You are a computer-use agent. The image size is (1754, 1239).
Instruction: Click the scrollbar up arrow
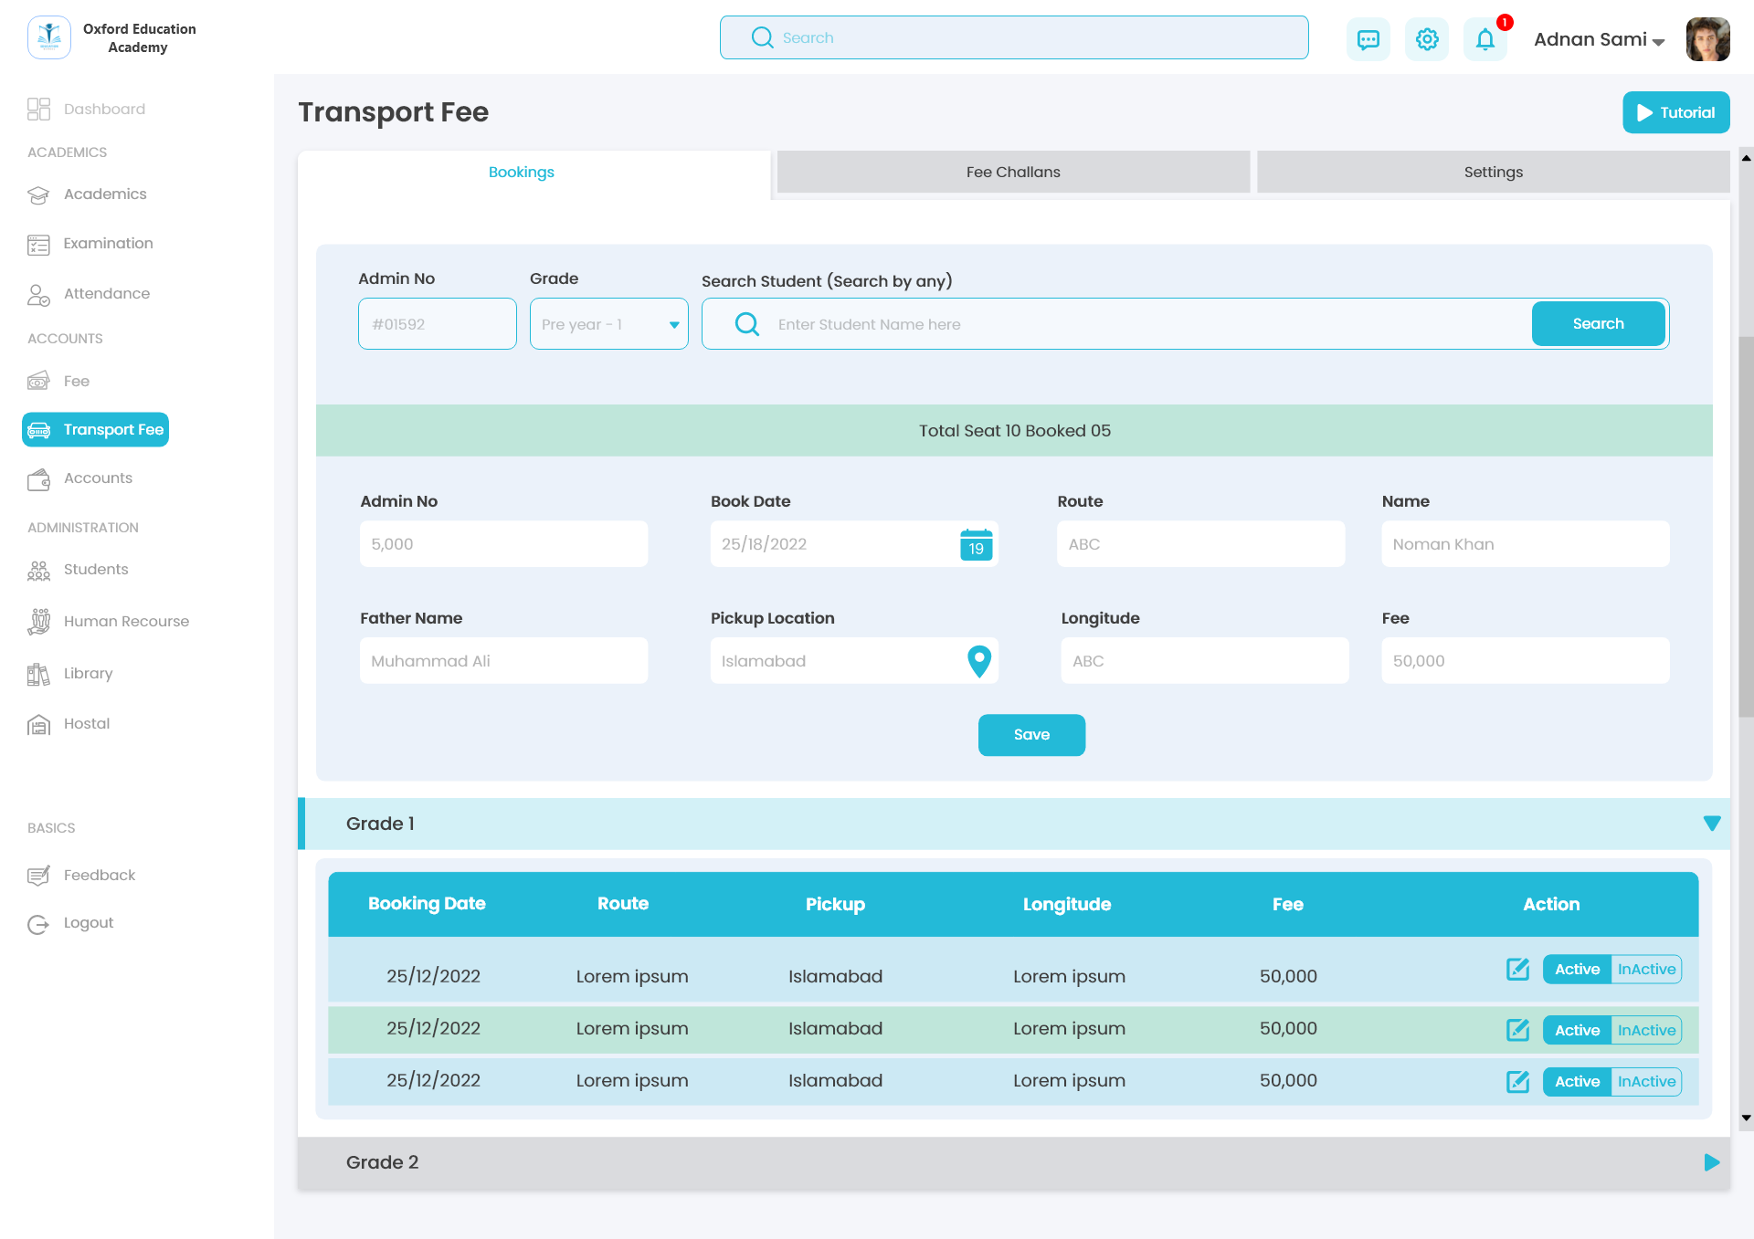pos(1746,158)
